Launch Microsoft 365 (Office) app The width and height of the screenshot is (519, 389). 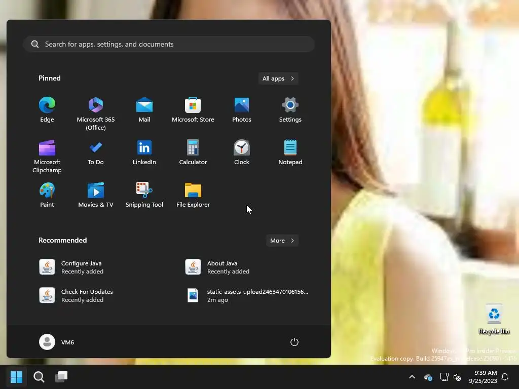coord(96,114)
